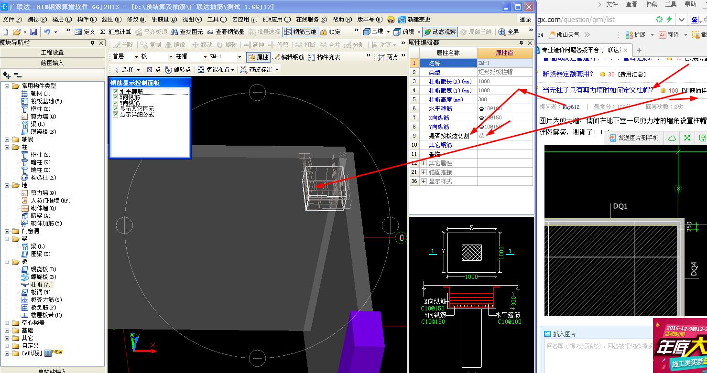Expand the 空心楼盖 tree node
Image resolution: width=707 pixels, height=373 pixels.
[x=7, y=323]
